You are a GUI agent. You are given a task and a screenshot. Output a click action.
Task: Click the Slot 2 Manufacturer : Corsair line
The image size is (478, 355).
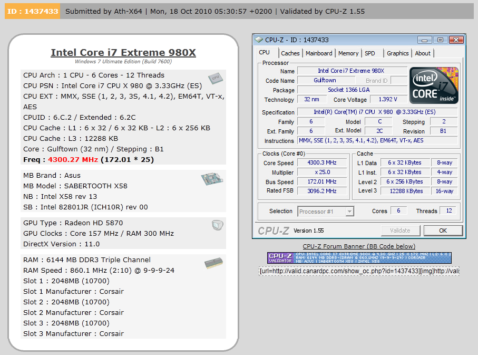tap(73, 313)
